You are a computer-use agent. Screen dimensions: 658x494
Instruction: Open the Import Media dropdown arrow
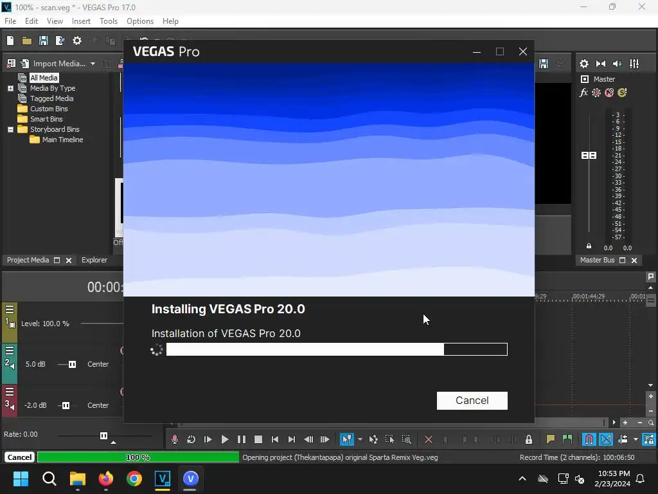point(93,64)
